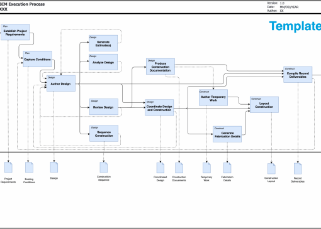Select the Project Requirements document icon
The height and width of the screenshot is (229, 321).
[x=8, y=168]
